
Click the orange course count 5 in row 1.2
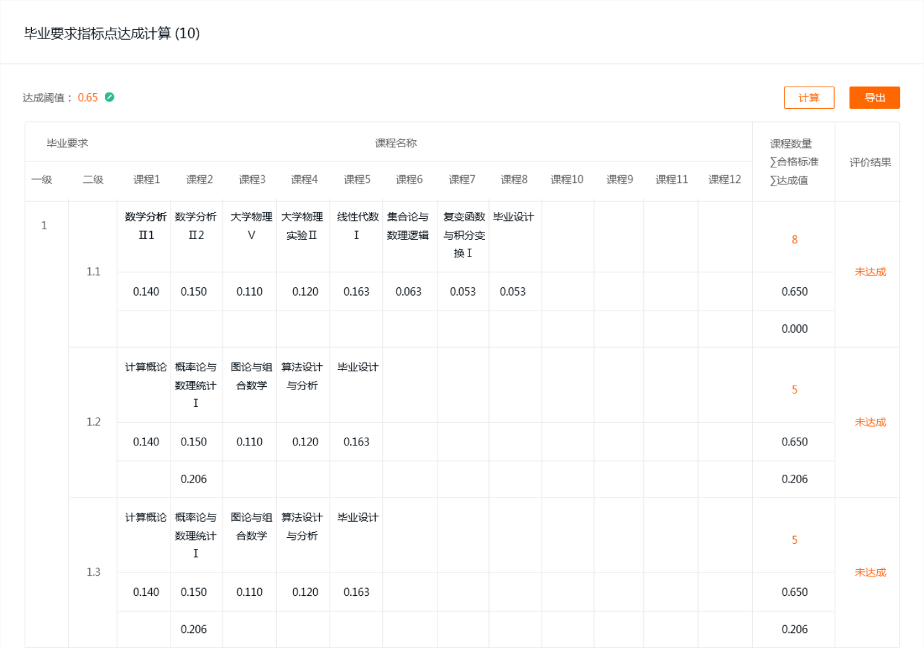point(794,390)
